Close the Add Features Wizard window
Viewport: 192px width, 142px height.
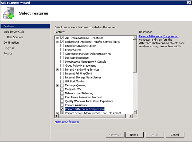click(x=189, y=3)
